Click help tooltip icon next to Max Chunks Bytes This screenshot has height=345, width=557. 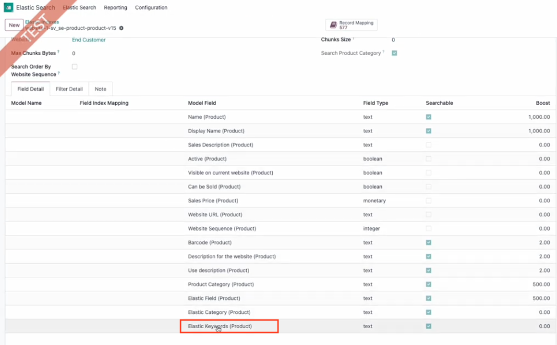pyautogui.click(x=59, y=52)
